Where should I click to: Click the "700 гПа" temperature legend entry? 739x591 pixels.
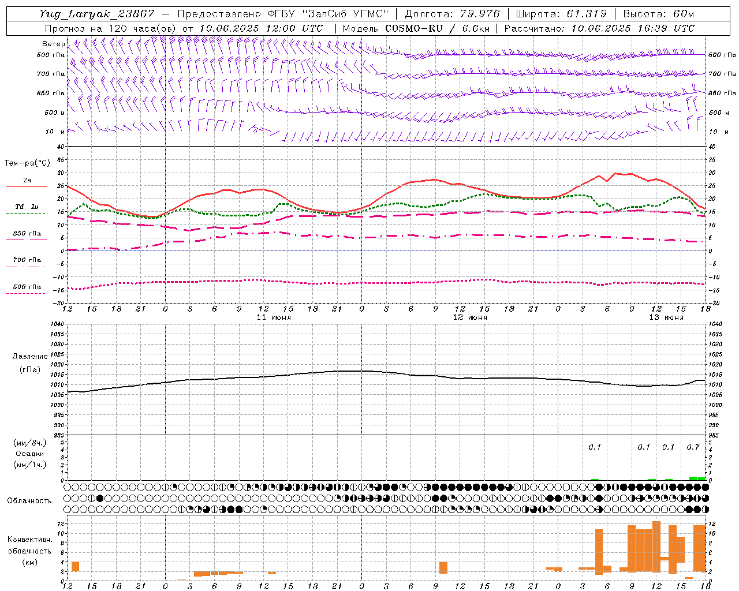pyautogui.click(x=27, y=260)
